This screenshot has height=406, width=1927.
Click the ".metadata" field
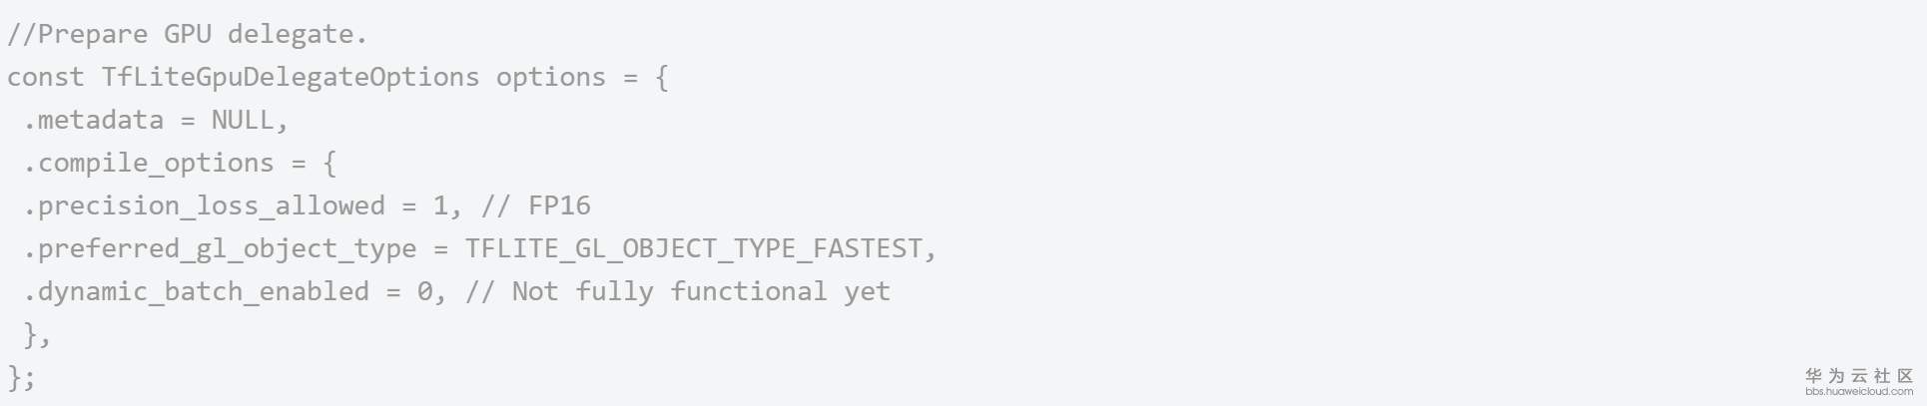tap(94, 121)
